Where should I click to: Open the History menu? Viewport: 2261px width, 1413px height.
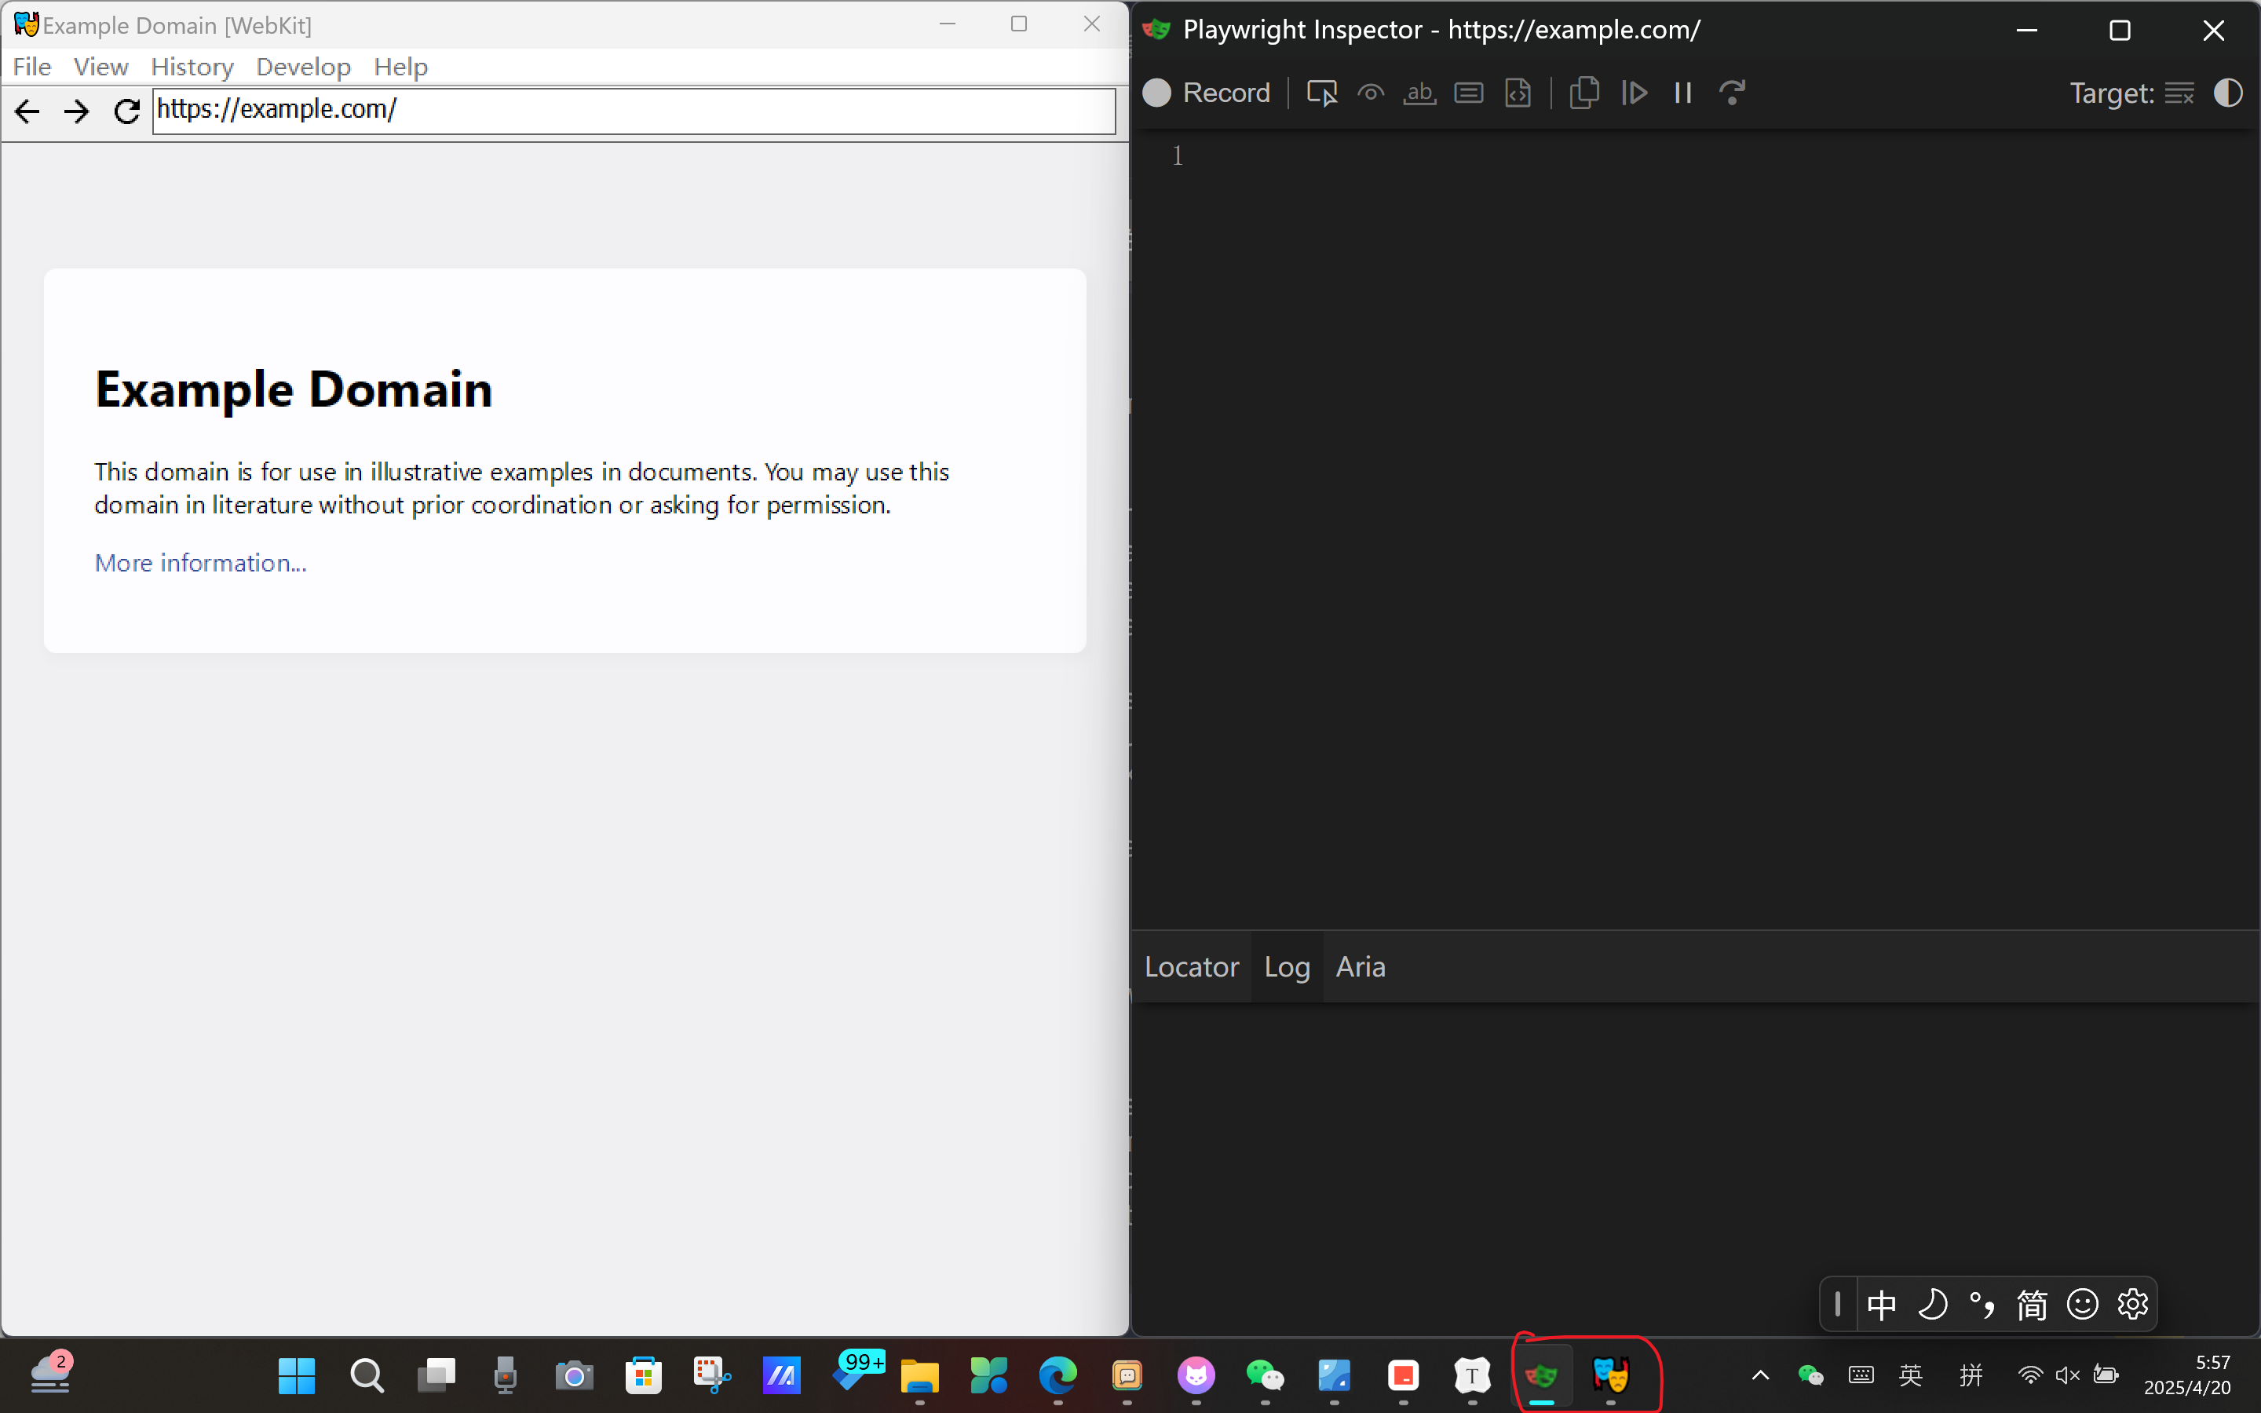(x=192, y=68)
